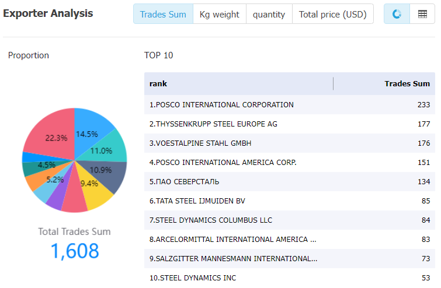The width and height of the screenshot is (441, 288).
Task: Select row ARCELORMITTAL INTERNATIONAL AMERICA
Action: [289, 239]
